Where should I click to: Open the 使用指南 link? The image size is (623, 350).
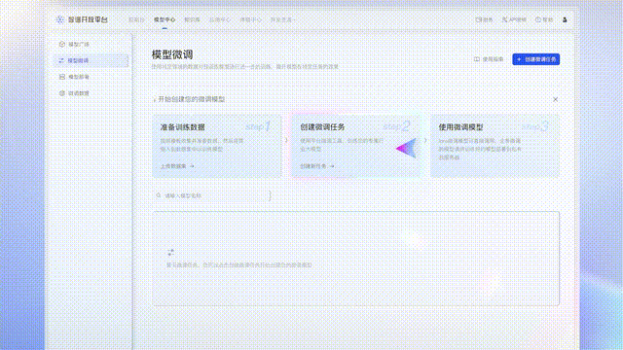tap(489, 59)
